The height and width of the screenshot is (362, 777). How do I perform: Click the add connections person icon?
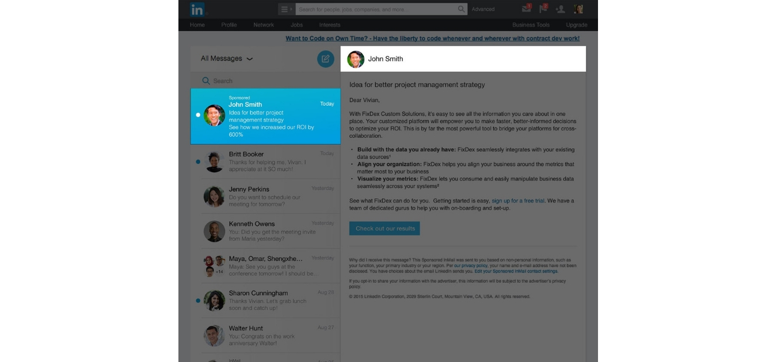(x=561, y=9)
